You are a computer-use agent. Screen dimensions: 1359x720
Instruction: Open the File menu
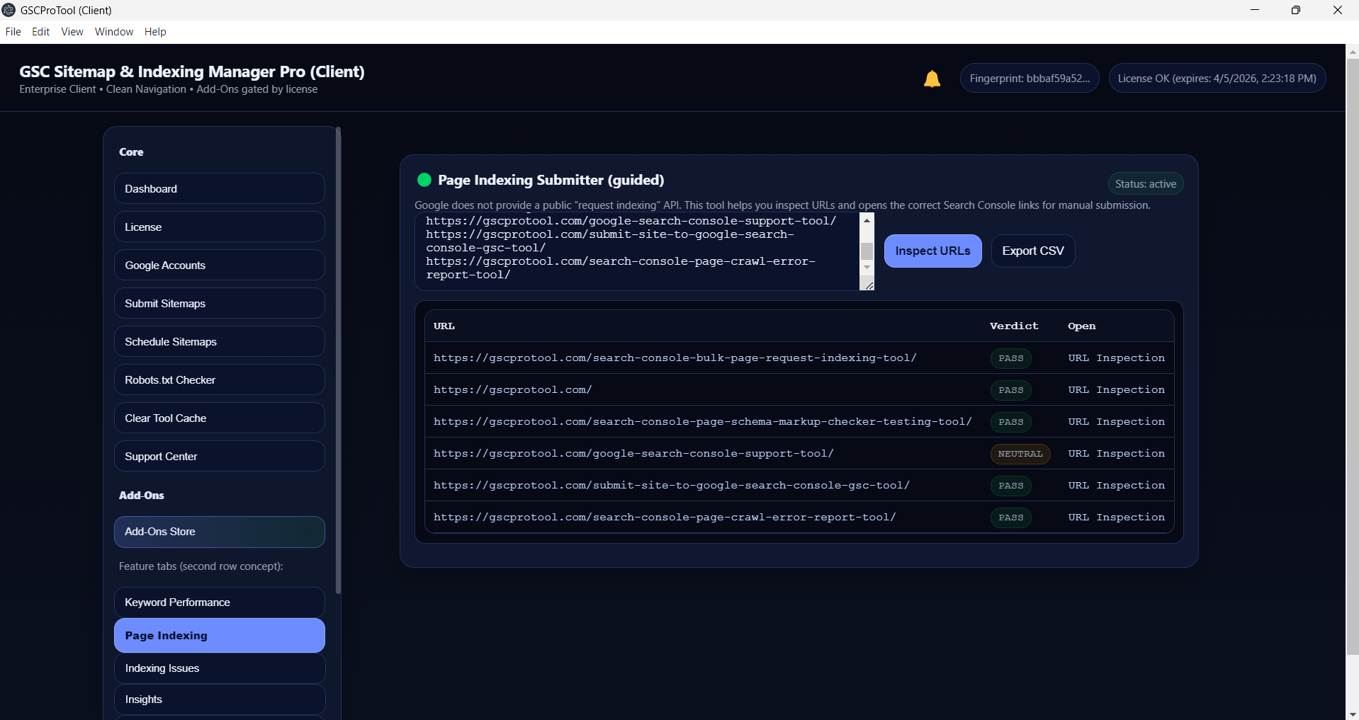pyautogui.click(x=13, y=32)
